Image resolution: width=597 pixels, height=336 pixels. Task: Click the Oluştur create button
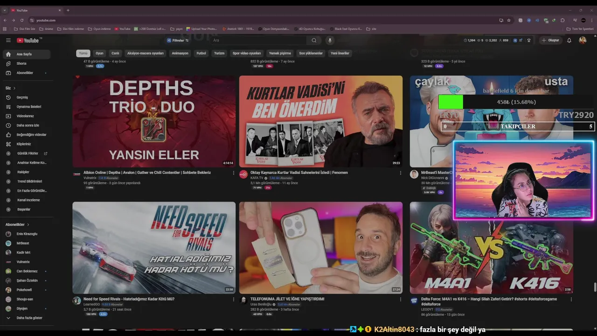click(550, 41)
